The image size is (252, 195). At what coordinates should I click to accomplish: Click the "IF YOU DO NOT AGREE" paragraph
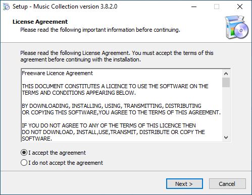pos(113,132)
